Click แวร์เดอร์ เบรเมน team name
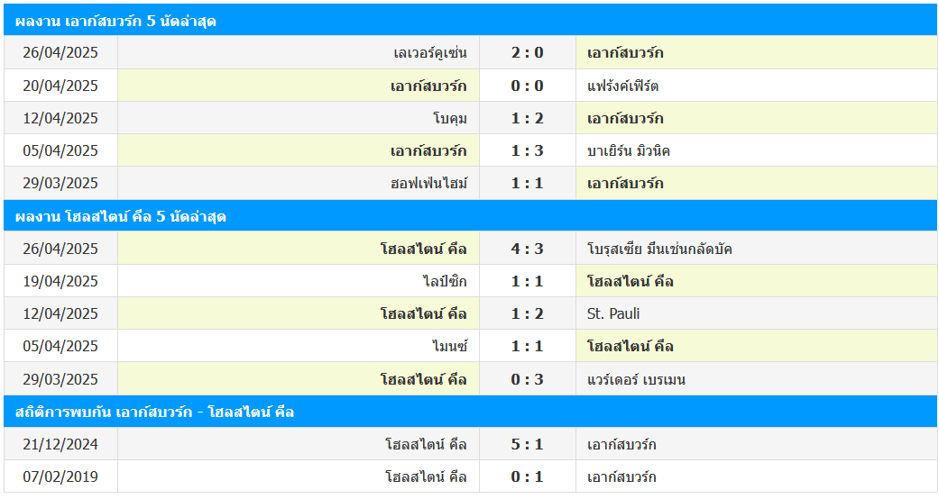 pyautogui.click(x=636, y=379)
